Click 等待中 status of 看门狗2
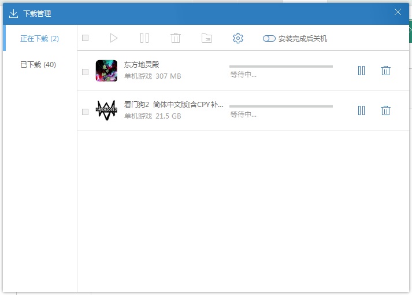This screenshot has width=412, height=295. (243, 115)
